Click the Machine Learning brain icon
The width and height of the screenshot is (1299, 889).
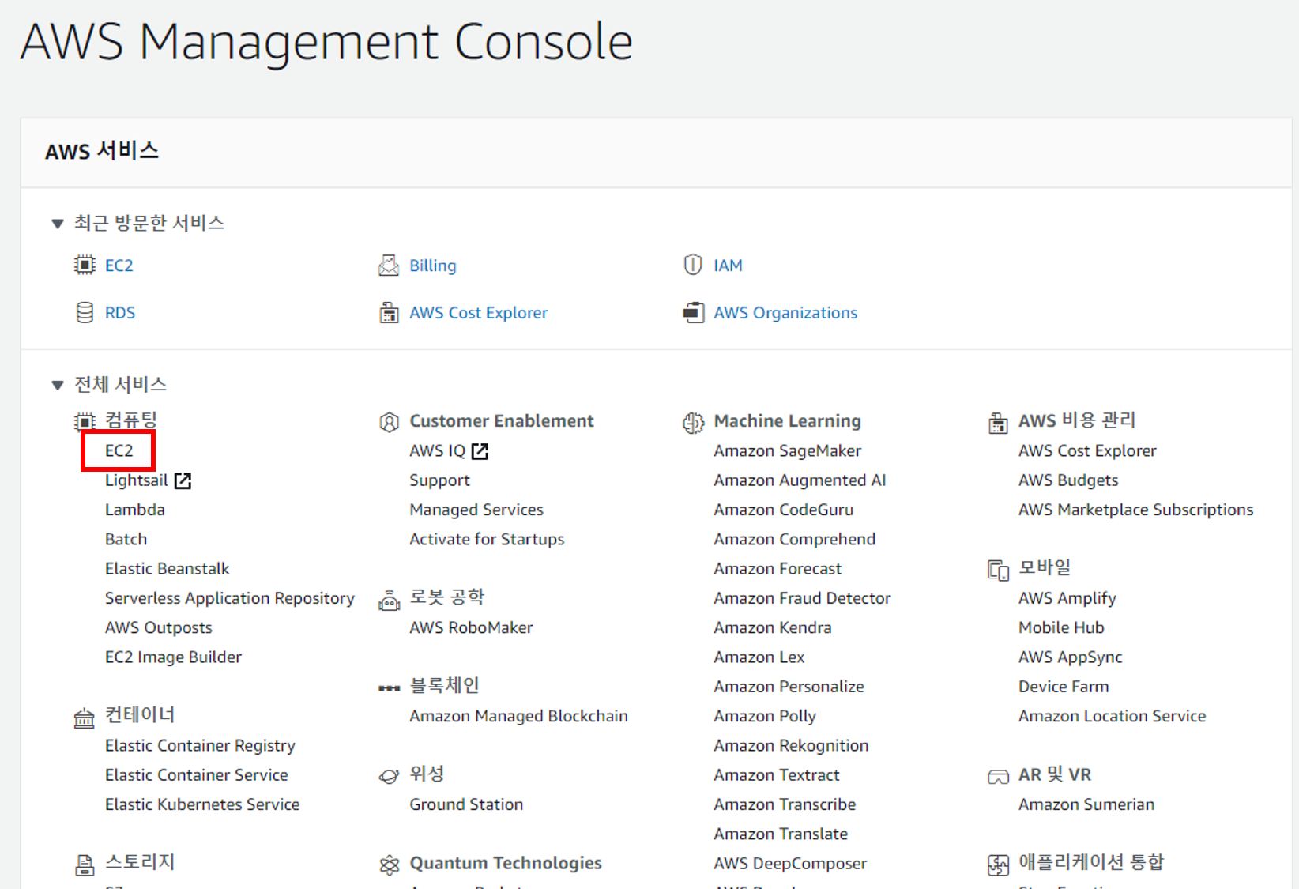(x=693, y=423)
